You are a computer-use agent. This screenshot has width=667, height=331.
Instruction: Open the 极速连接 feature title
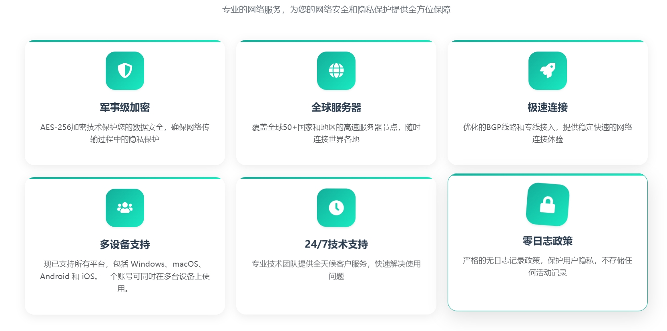click(x=547, y=107)
